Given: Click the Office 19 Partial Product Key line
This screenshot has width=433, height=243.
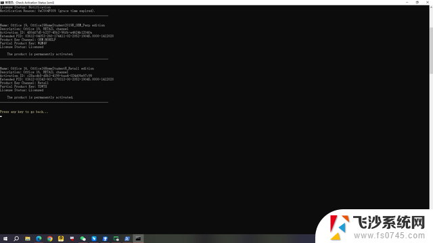Looking at the screenshot, I should pos(24,43).
